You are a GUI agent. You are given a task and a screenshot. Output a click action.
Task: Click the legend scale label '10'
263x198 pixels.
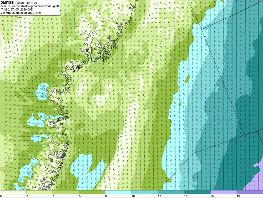[133, 196]
